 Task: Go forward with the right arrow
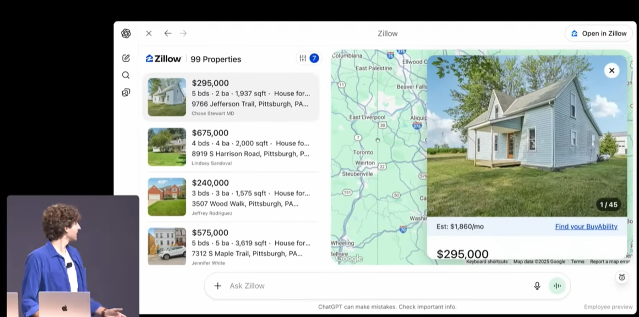tap(183, 34)
